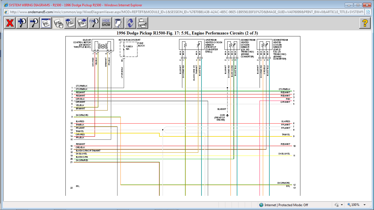Click the blue refresh arrows icon
The height and width of the screenshot is (210, 374).
(x=130, y=23)
